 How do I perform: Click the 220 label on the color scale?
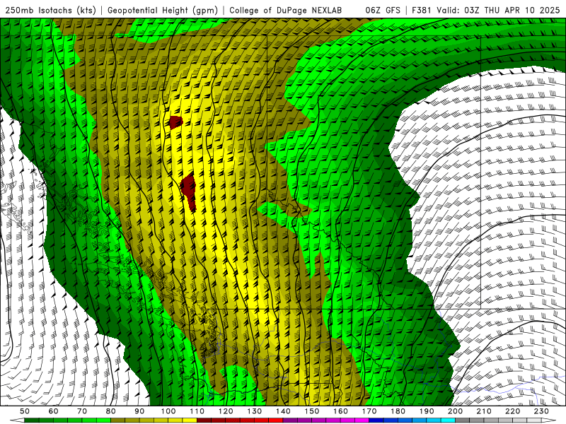point(513,411)
